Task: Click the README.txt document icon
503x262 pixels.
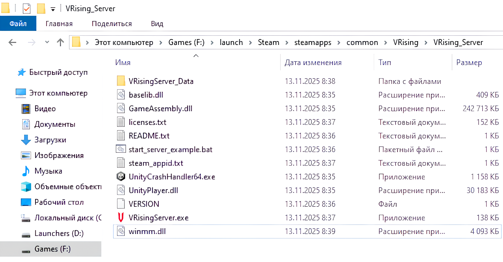Action: [x=121, y=135]
